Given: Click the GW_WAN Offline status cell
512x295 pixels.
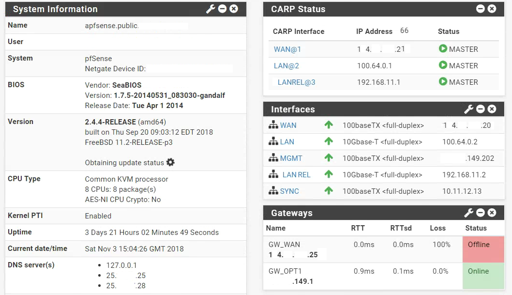Looking at the screenshot, I should point(483,249).
